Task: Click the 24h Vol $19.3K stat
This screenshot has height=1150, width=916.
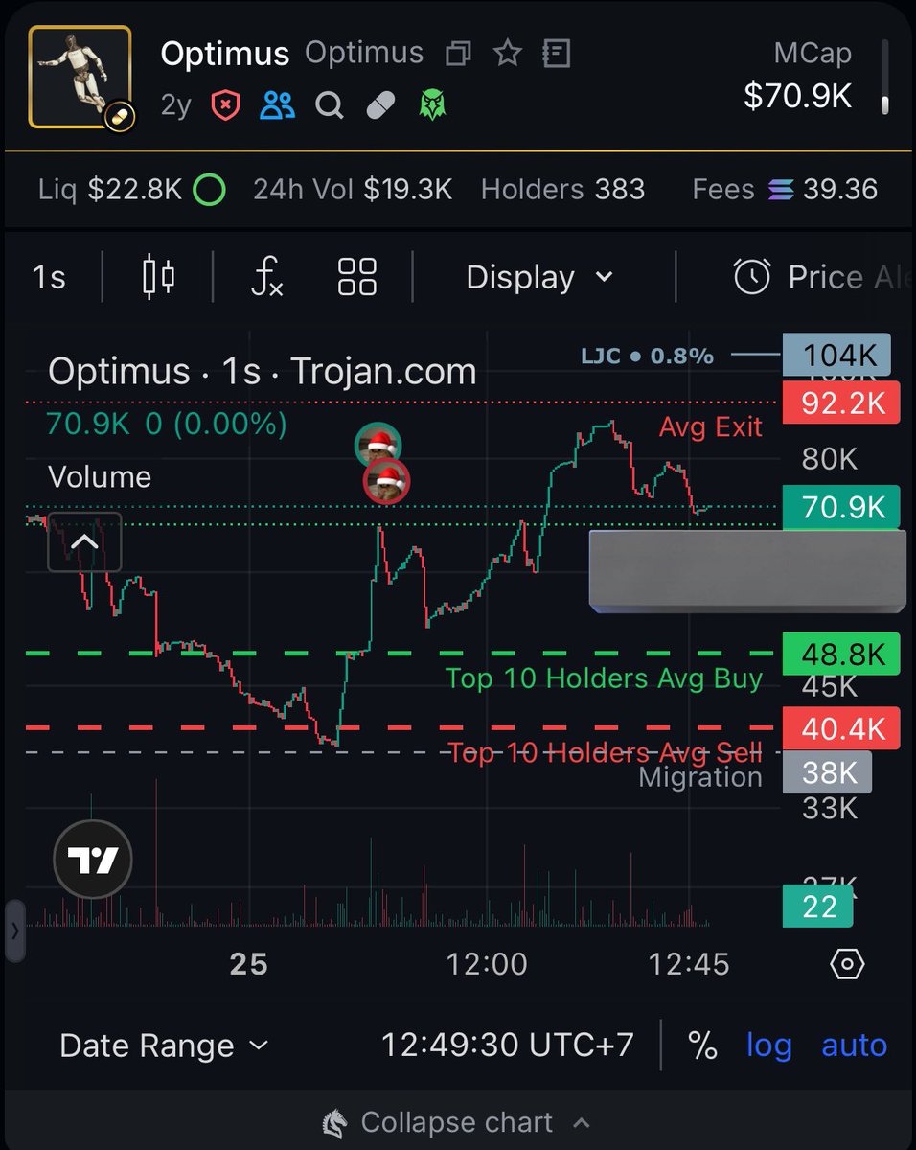Action: point(353,190)
